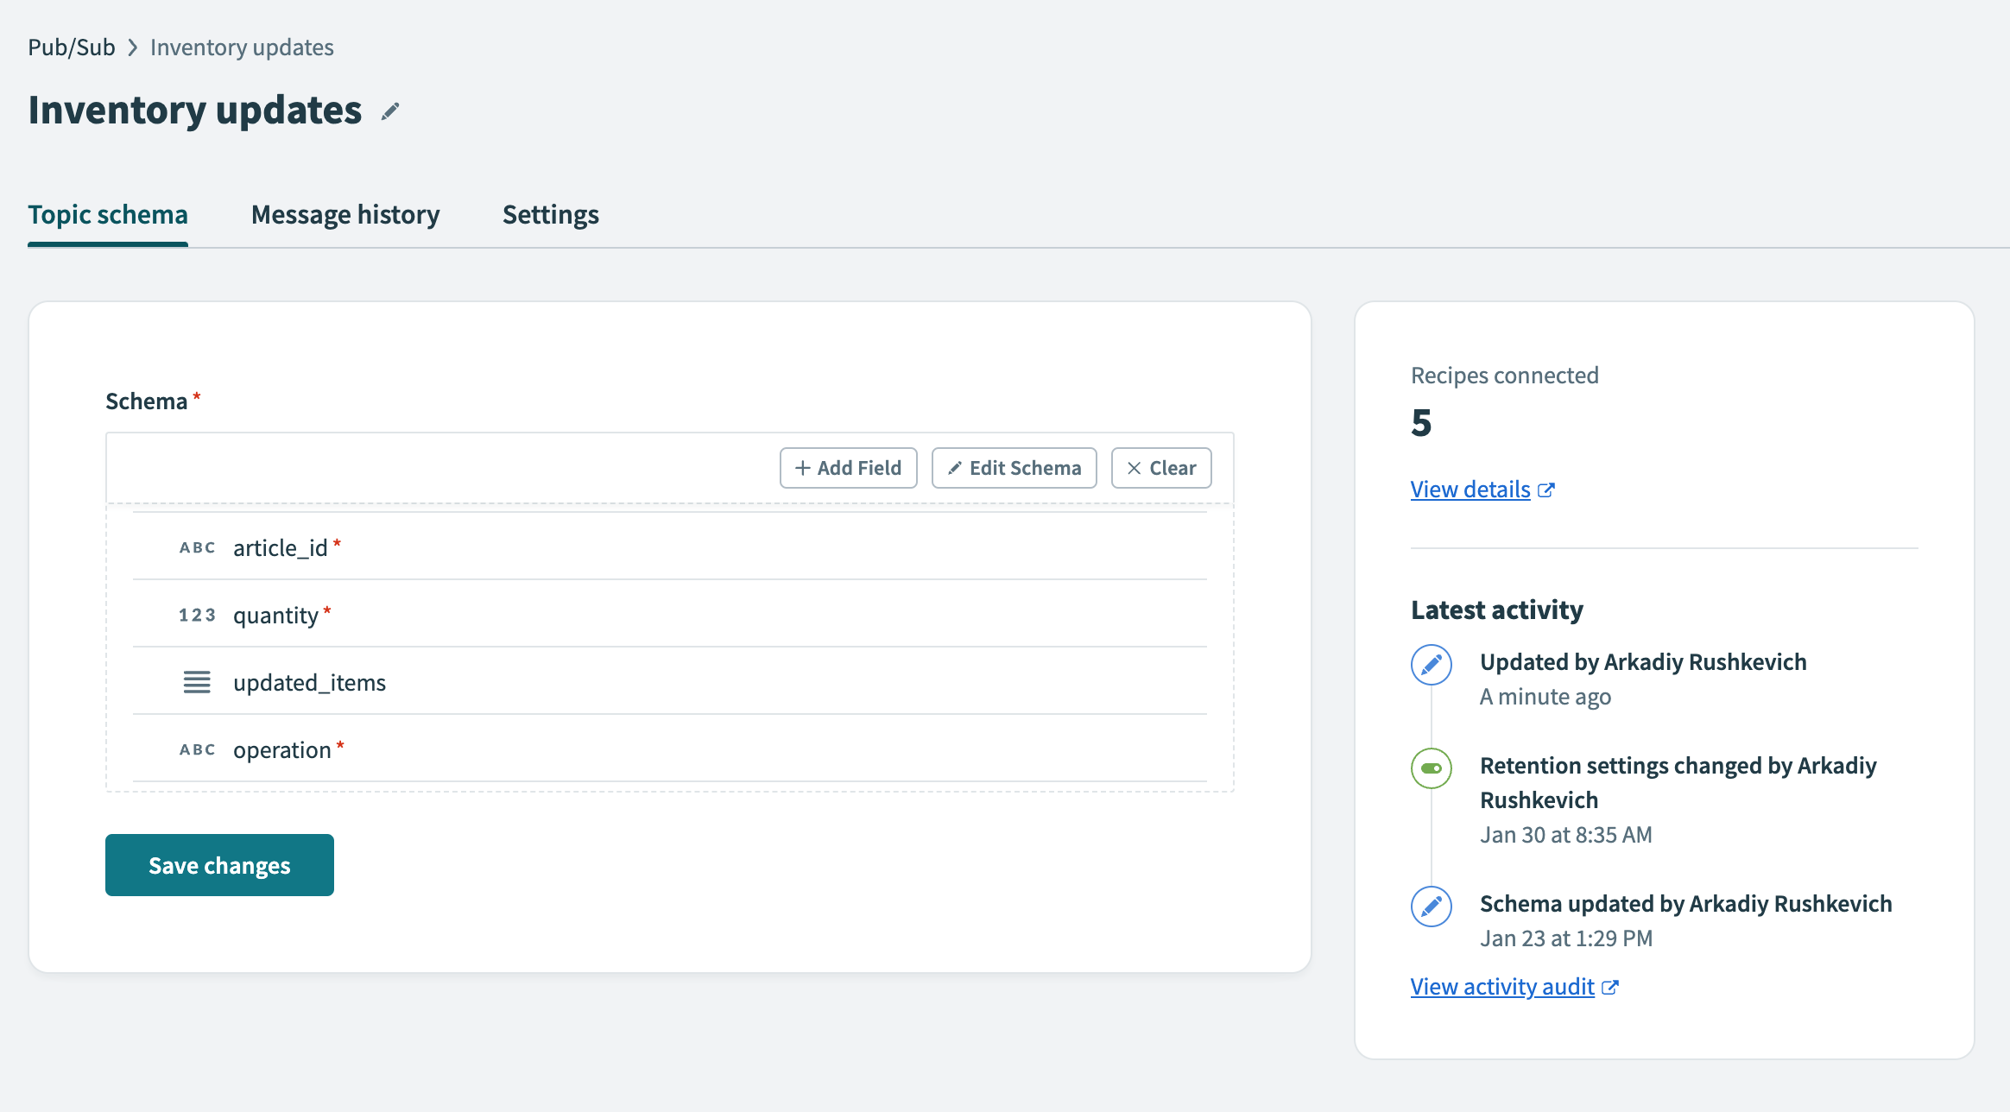2010x1112 pixels.
Task: Click the ABC type icon beside operation
Action: (198, 749)
